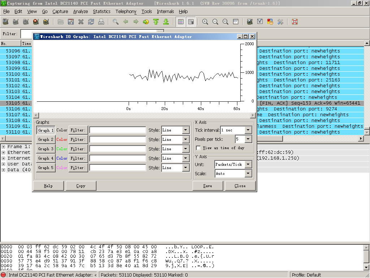The height and width of the screenshot is (278, 370).
Task: Open the Capture menu
Action: [60, 12]
